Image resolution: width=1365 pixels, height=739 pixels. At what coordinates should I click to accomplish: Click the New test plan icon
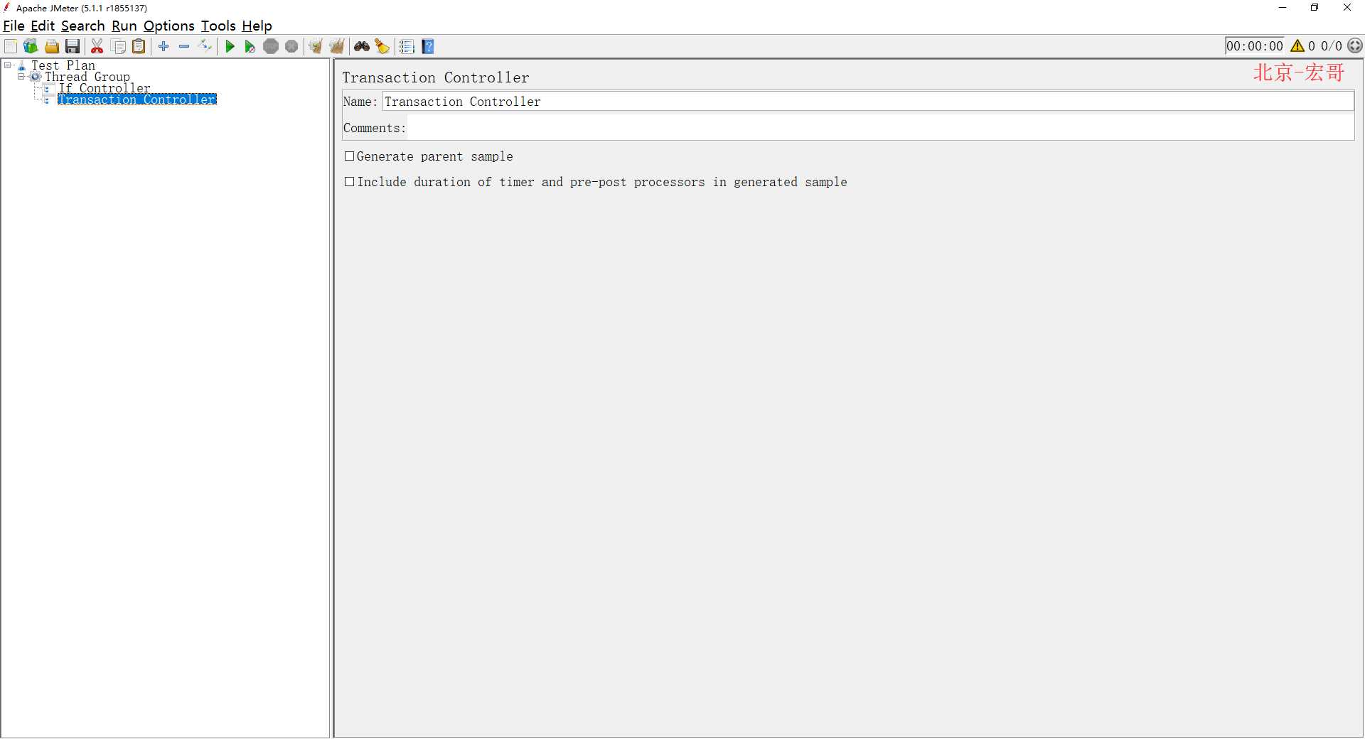pos(11,46)
